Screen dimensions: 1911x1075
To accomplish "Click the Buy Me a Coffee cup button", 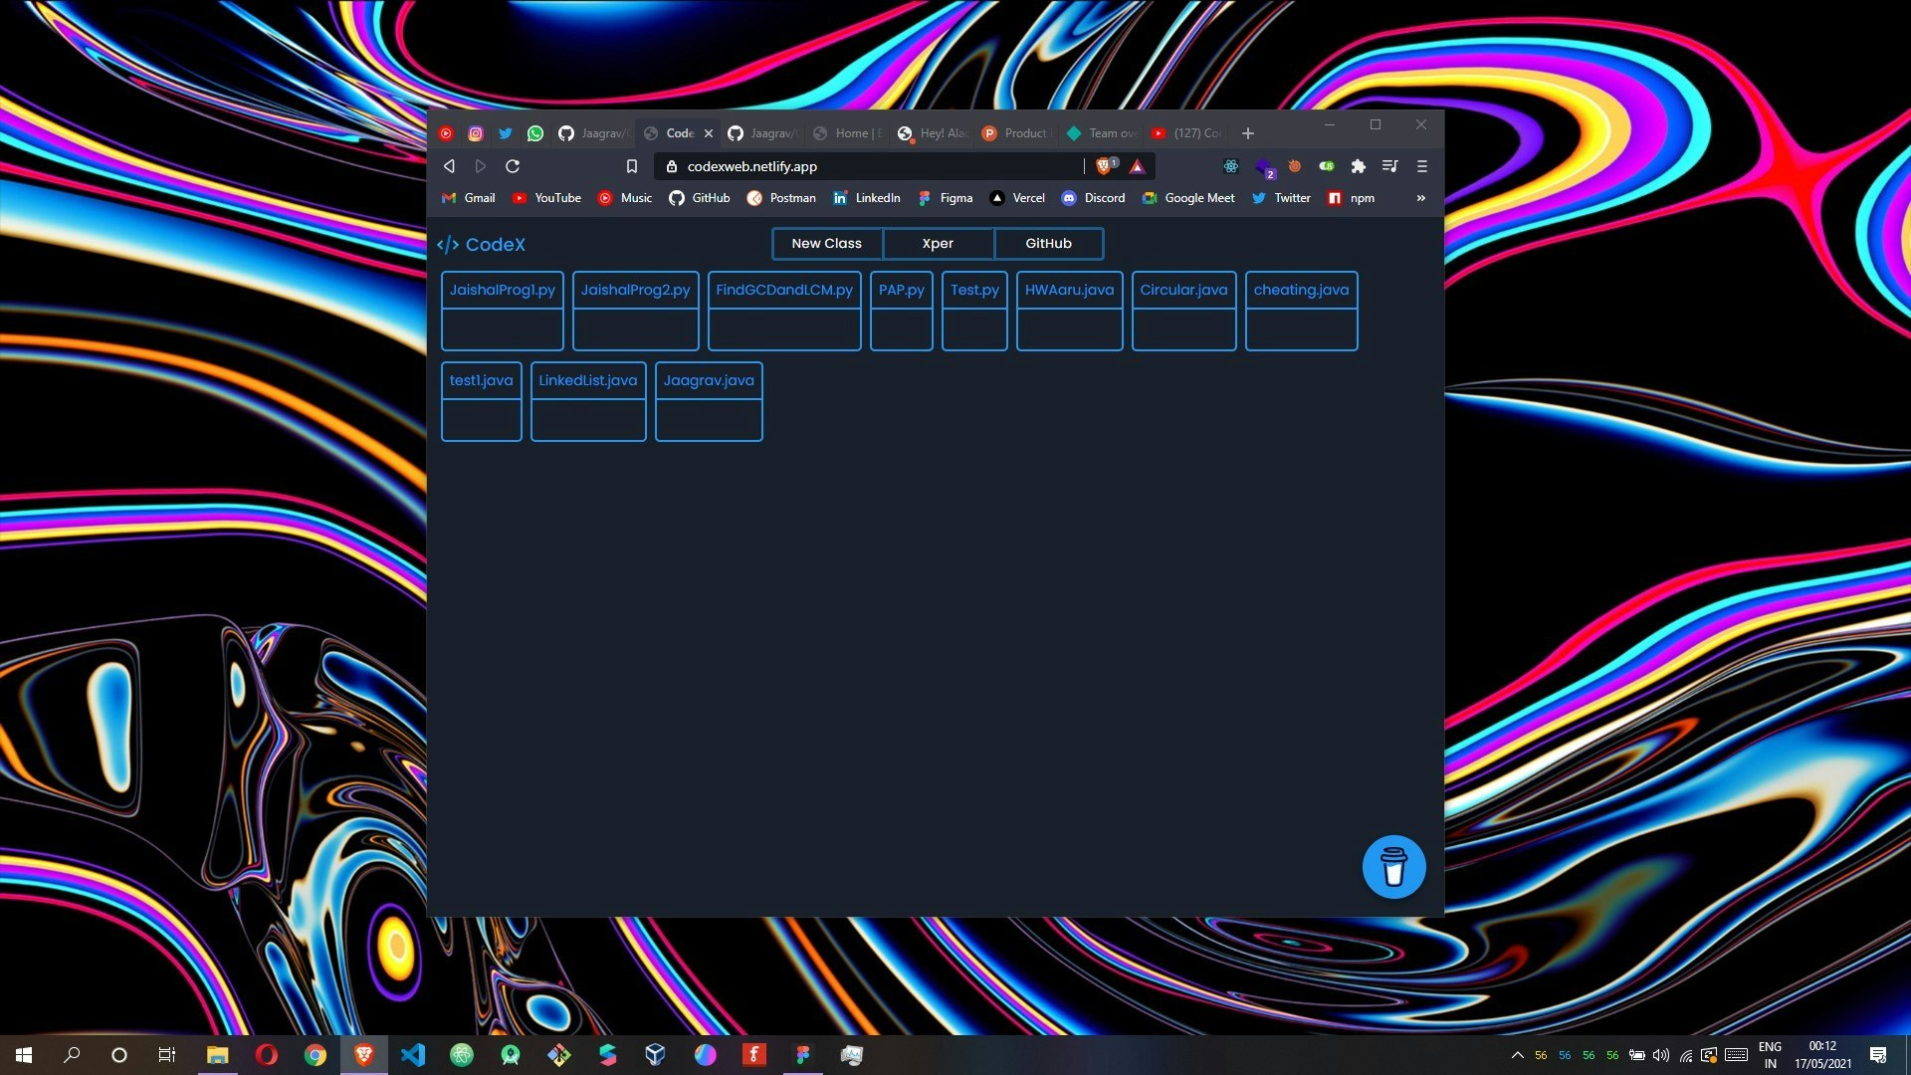I will [1393, 867].
